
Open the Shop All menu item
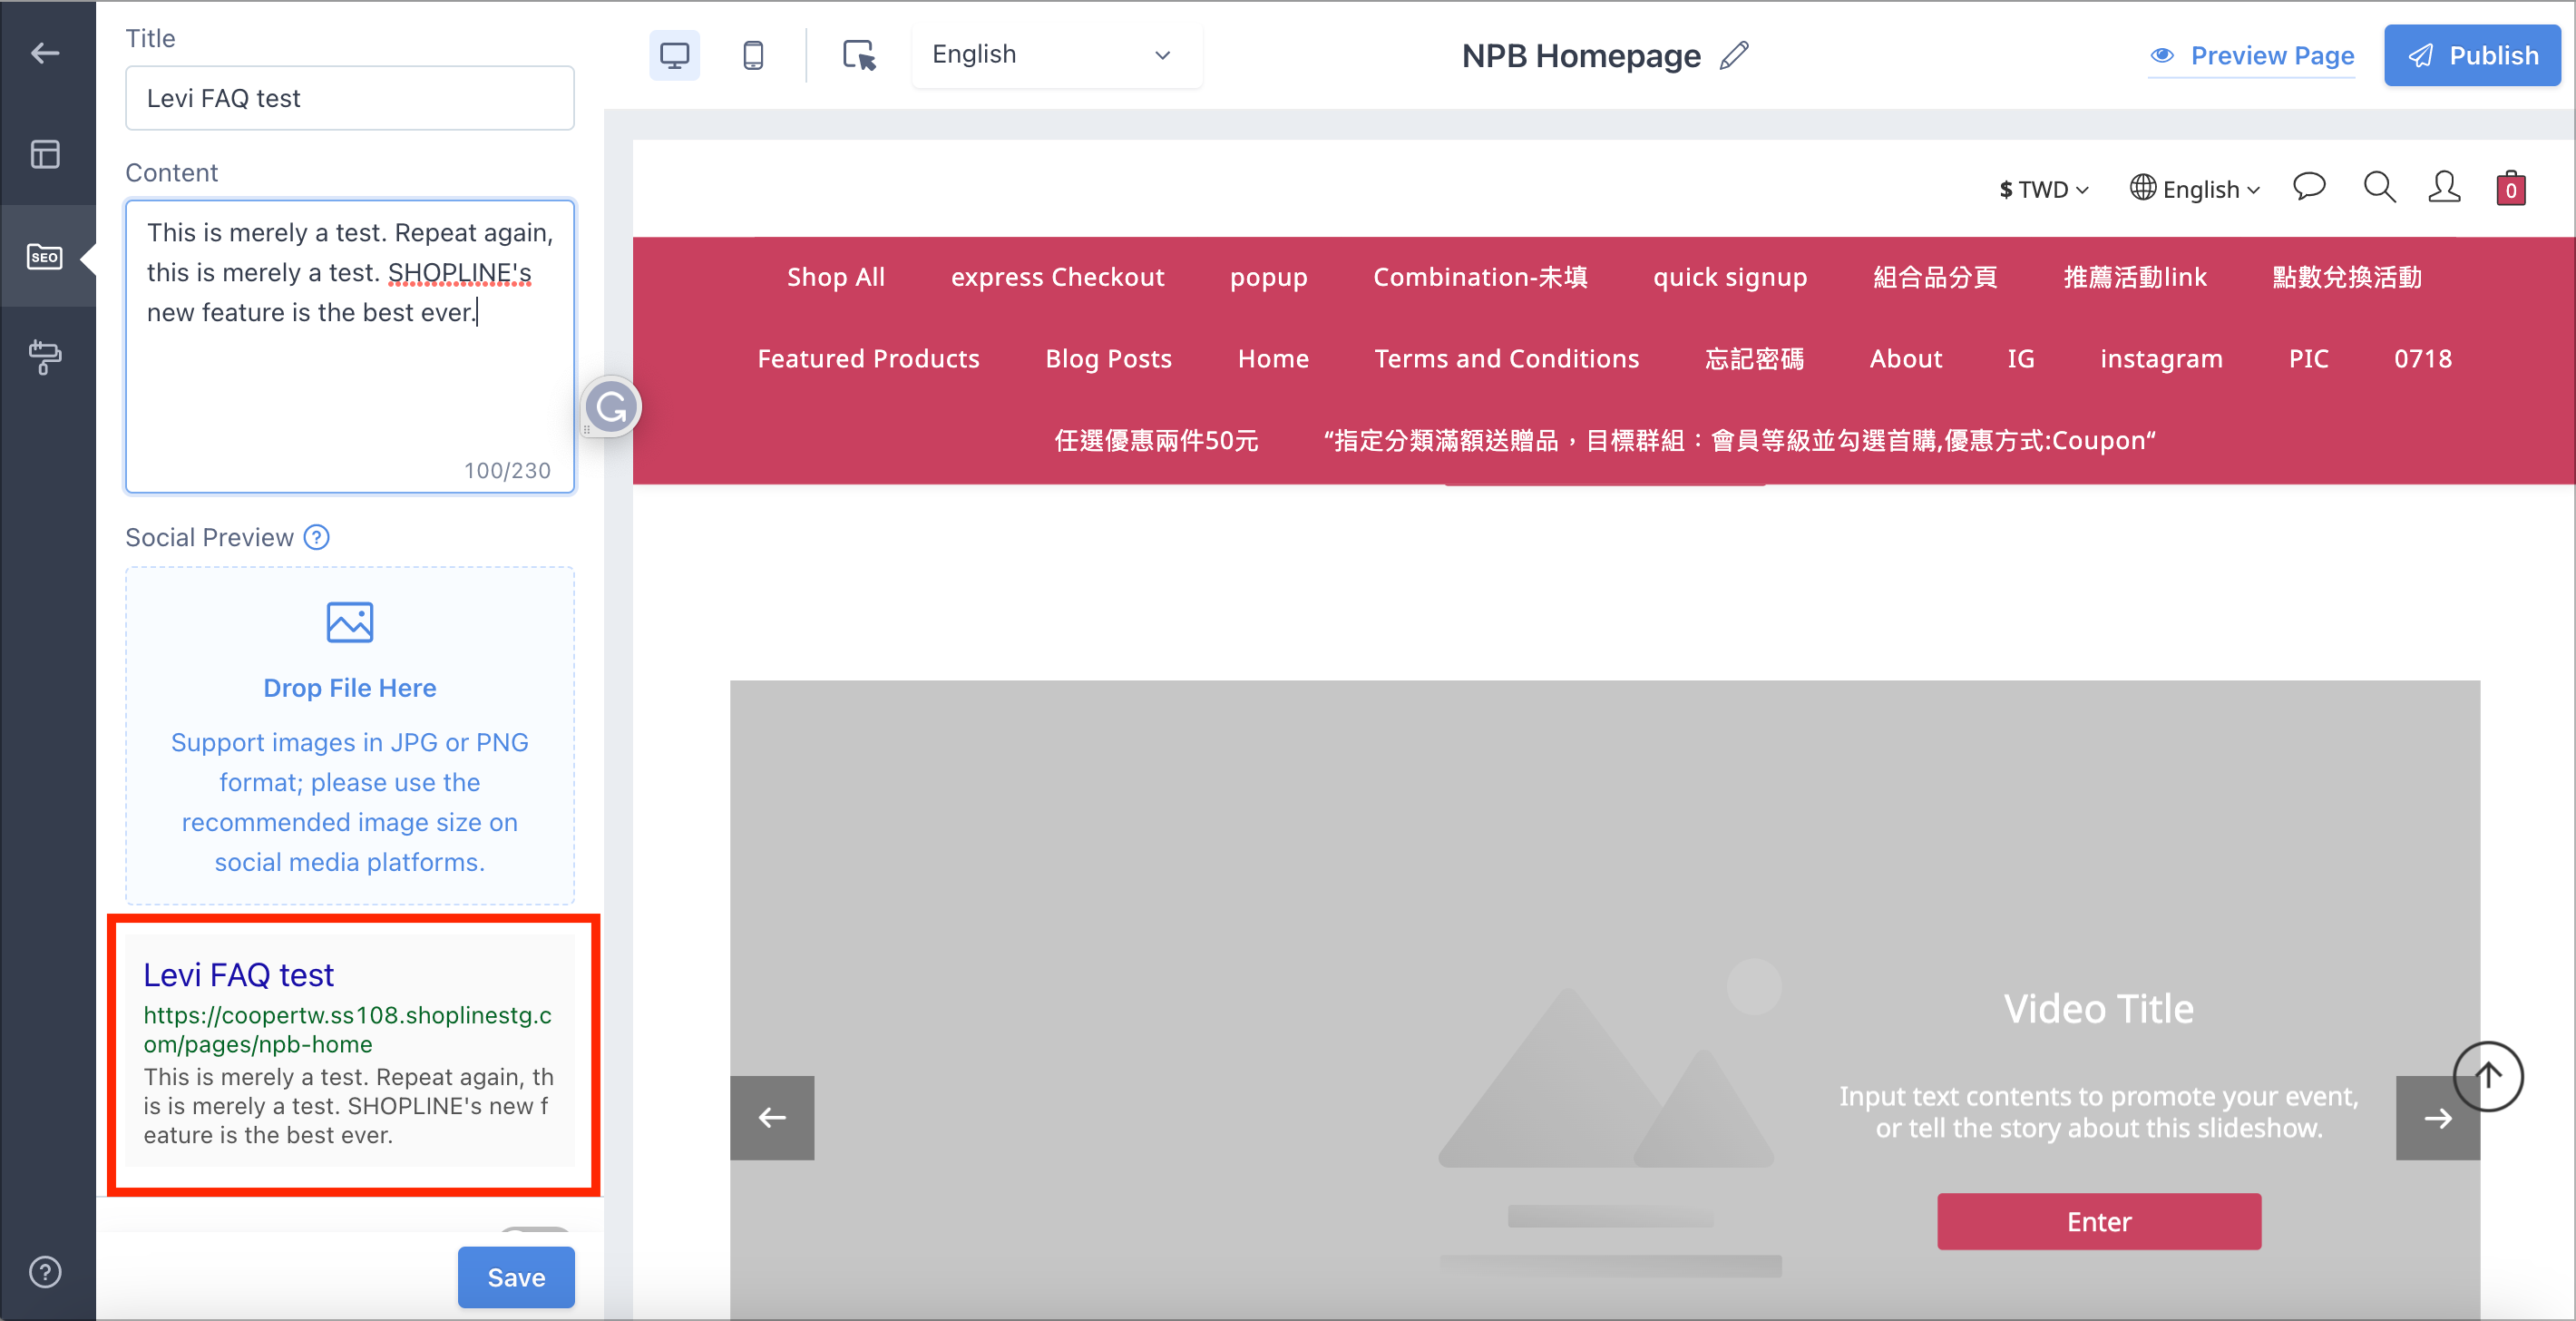pos(835,277)
